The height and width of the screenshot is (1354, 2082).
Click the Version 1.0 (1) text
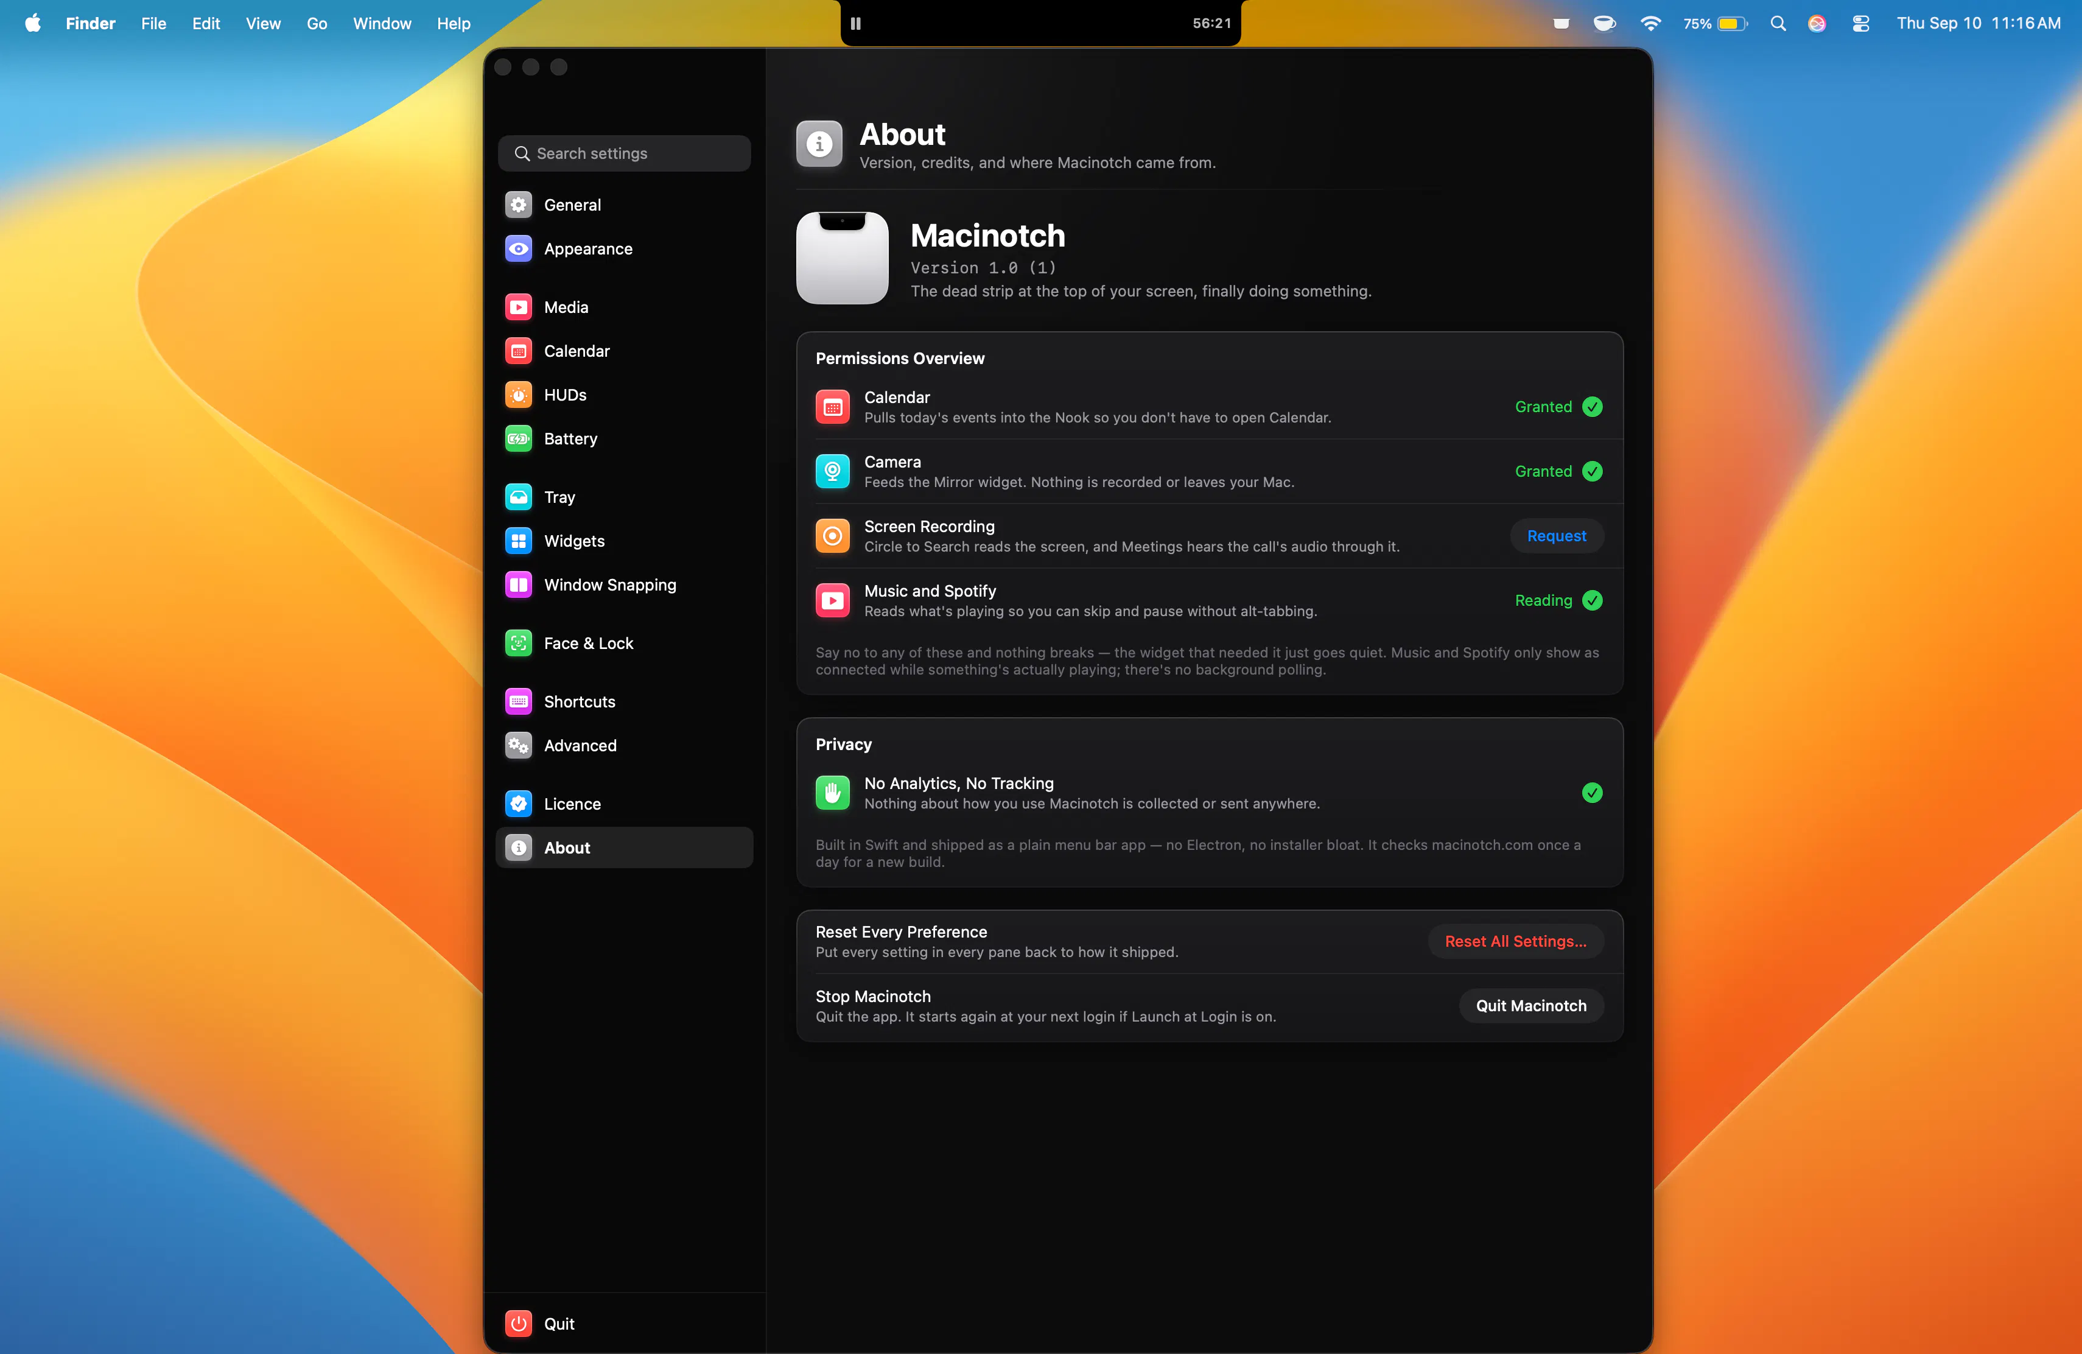click(983, 268)
